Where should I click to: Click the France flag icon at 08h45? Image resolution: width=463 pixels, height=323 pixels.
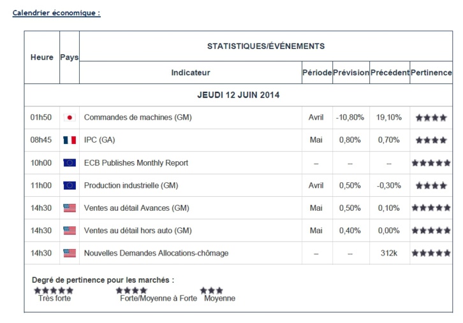(x=70, y=140)
